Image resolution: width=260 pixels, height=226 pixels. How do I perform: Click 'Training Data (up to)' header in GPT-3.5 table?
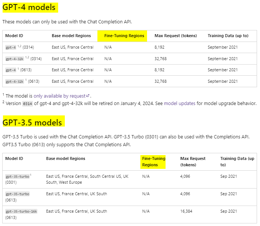pos(237,161)
